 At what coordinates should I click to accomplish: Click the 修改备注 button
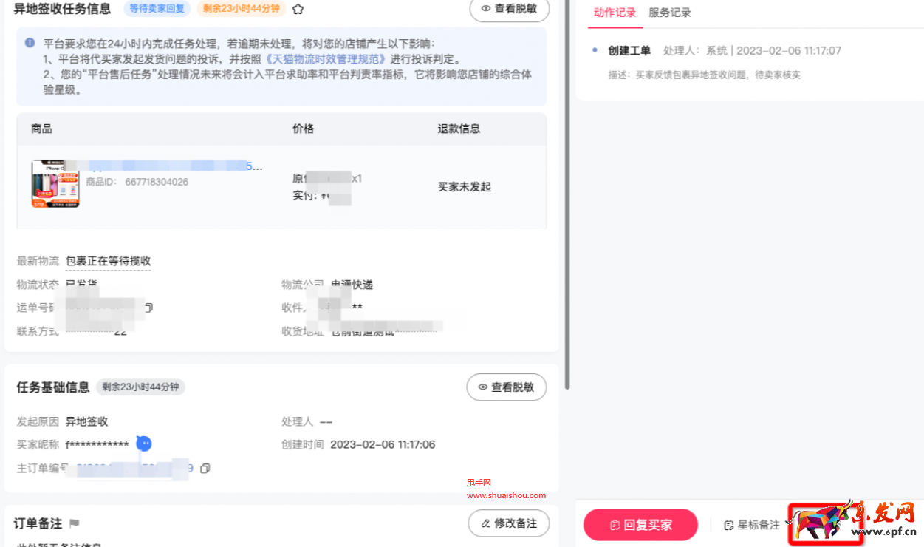click(509, 523)
